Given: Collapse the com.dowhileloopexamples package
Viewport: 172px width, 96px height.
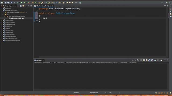Looking at the screenshot, I should coord(5,16).
